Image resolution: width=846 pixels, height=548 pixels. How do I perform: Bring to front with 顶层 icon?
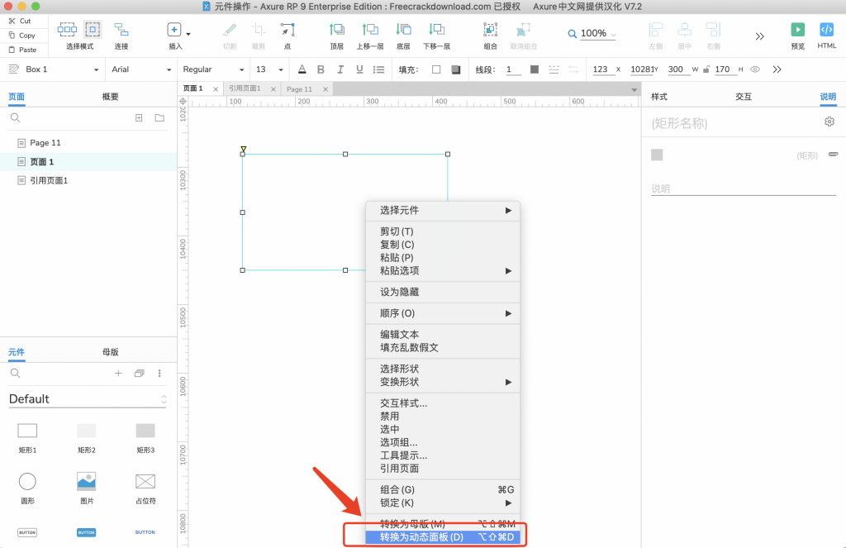coord(336,30)
